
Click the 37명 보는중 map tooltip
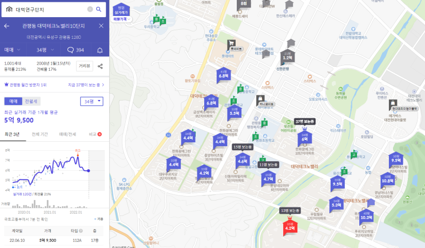(305, 122)
